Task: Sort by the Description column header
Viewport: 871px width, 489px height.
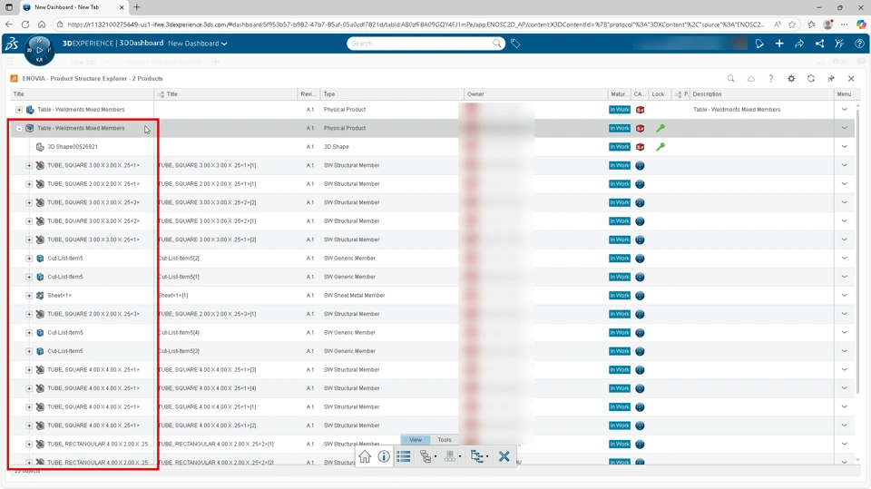Action: [761, 94]
